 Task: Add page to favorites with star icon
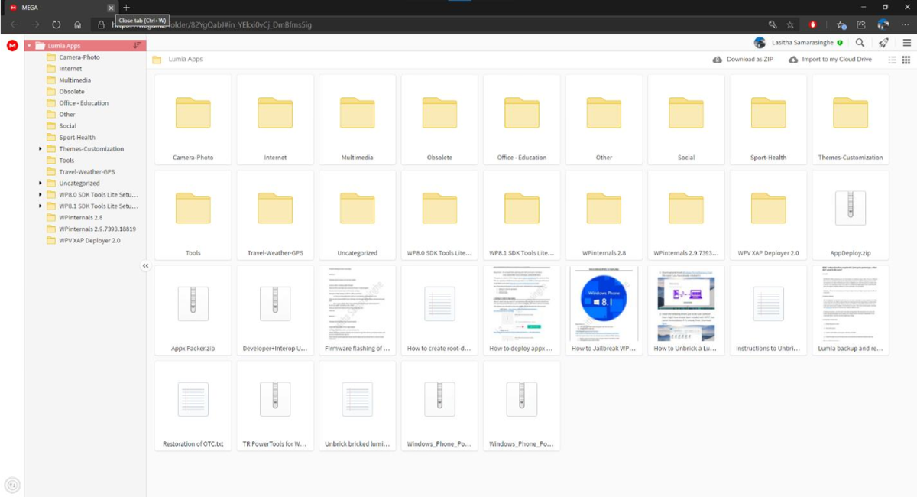[791, 24]
